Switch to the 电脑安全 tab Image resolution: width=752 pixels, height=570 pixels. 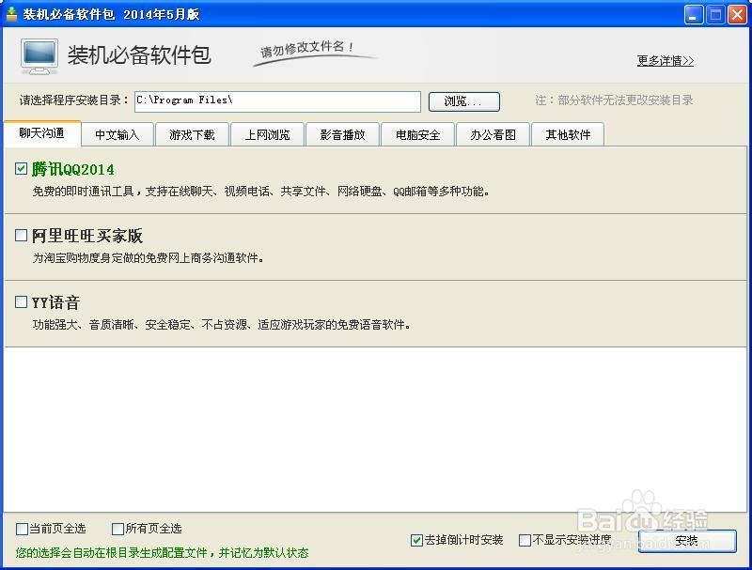click(x=417, y=134)
